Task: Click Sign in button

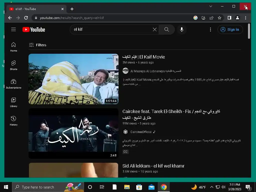Action: pyautogui.click(x=230, y=29)
